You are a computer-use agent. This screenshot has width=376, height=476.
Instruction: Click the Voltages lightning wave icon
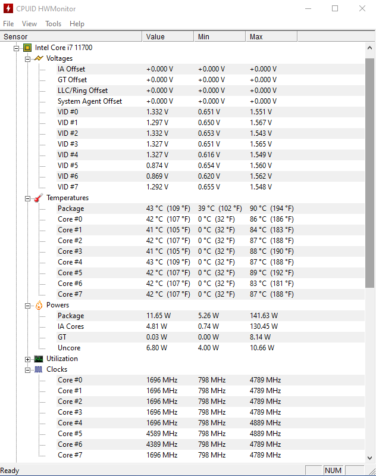tap(39, 58)
